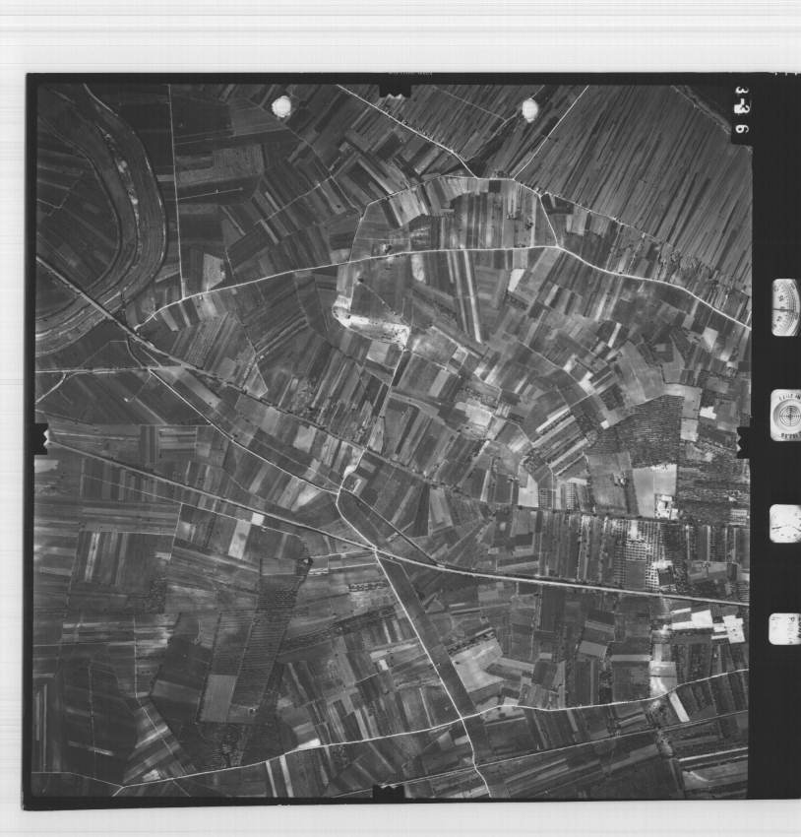Viewport: 801px width, 837px height.
Task: Click the data card below the clock face
Action: click(x=785, y=629)
